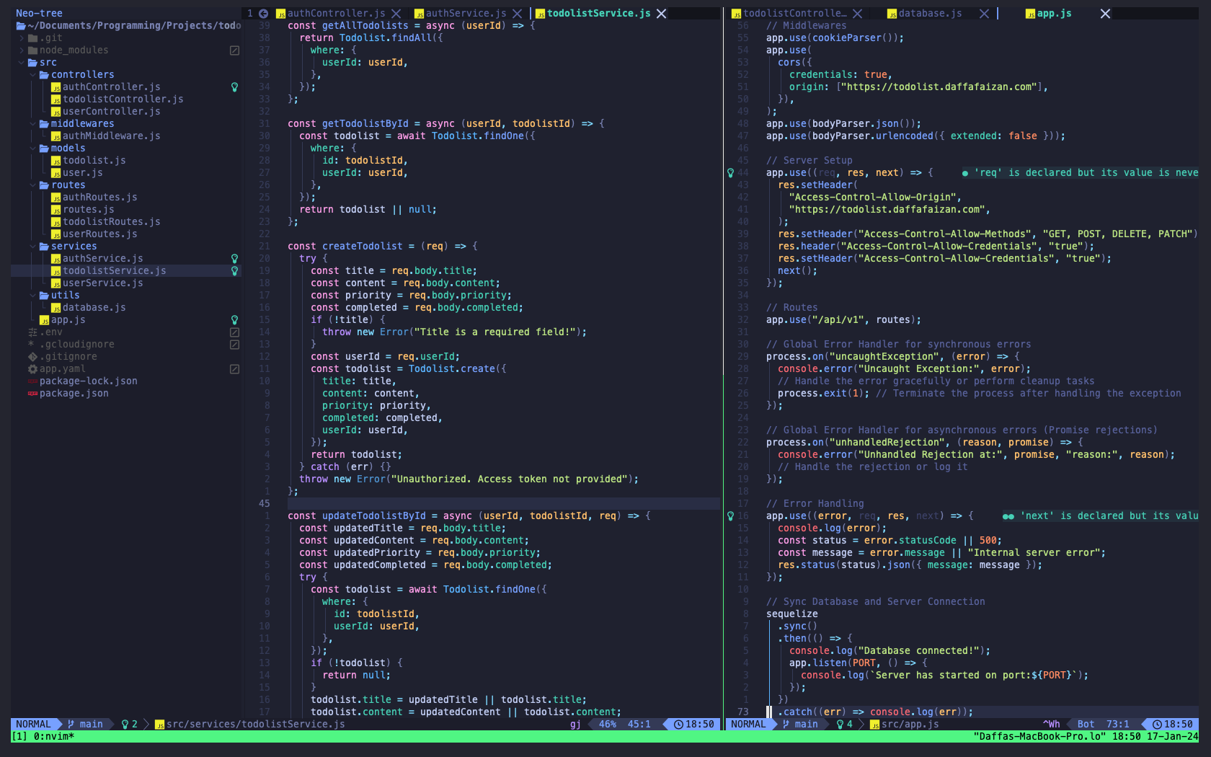Close the todolistService.js tab

pyautogui.click(x=661, y=13)
